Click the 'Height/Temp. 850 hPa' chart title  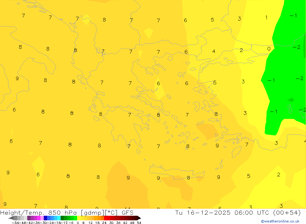[39, 213]
